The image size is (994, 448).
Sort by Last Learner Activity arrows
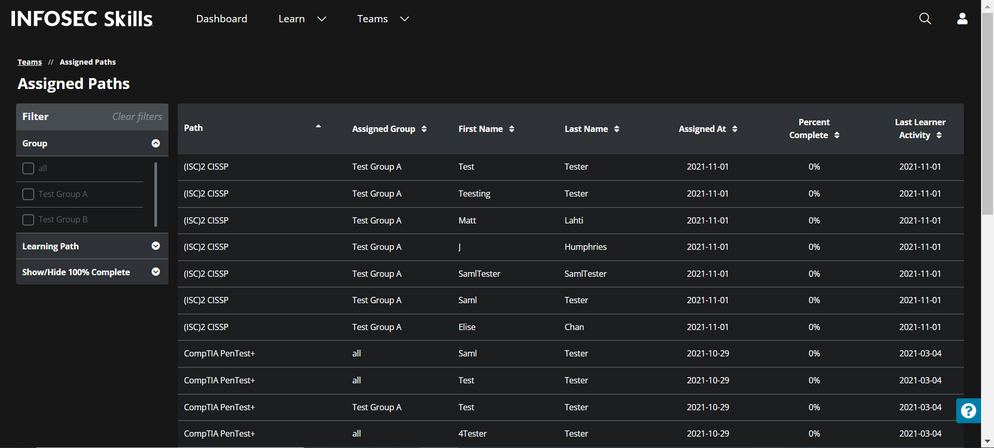(x=939, y=135)
